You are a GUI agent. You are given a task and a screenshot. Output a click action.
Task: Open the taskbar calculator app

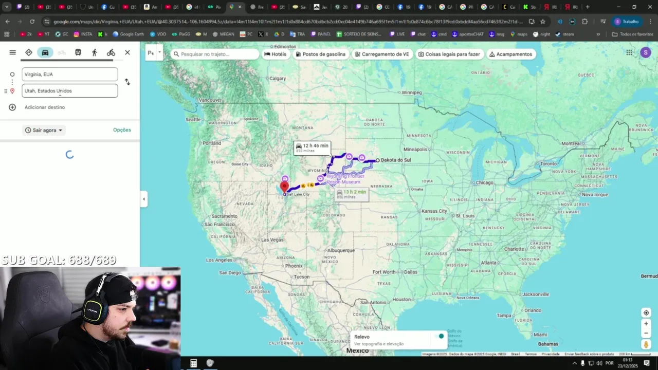(x=193, y=363)
